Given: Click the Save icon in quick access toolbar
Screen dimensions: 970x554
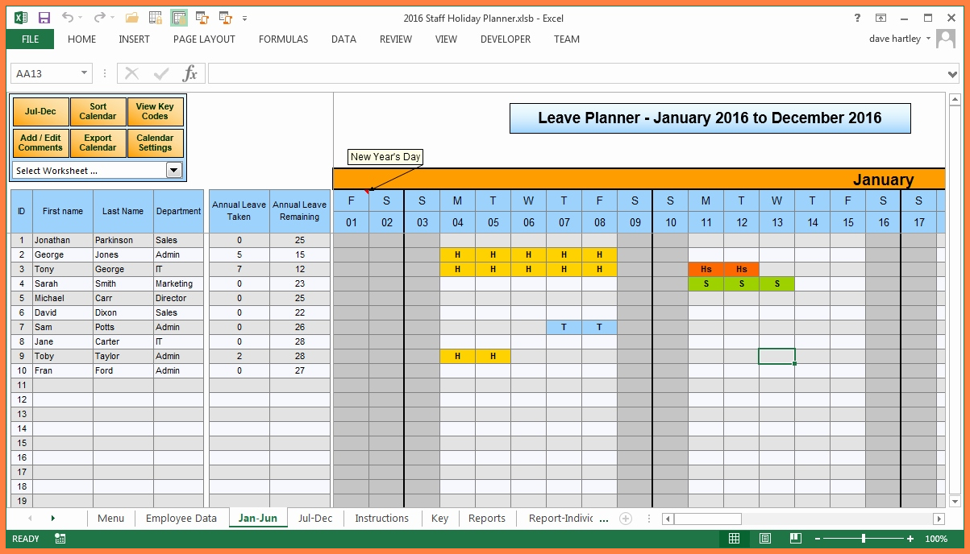Looking at the screenshot, I should coord(44,18).
